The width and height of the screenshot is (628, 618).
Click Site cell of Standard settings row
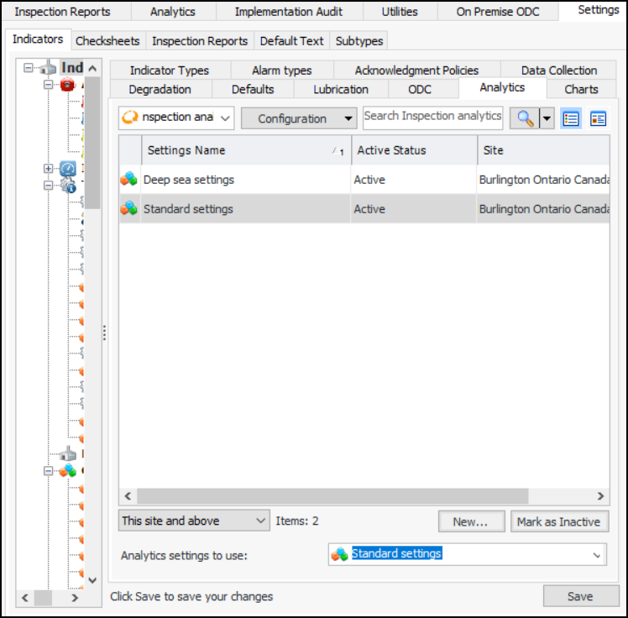tap(543, 209)
